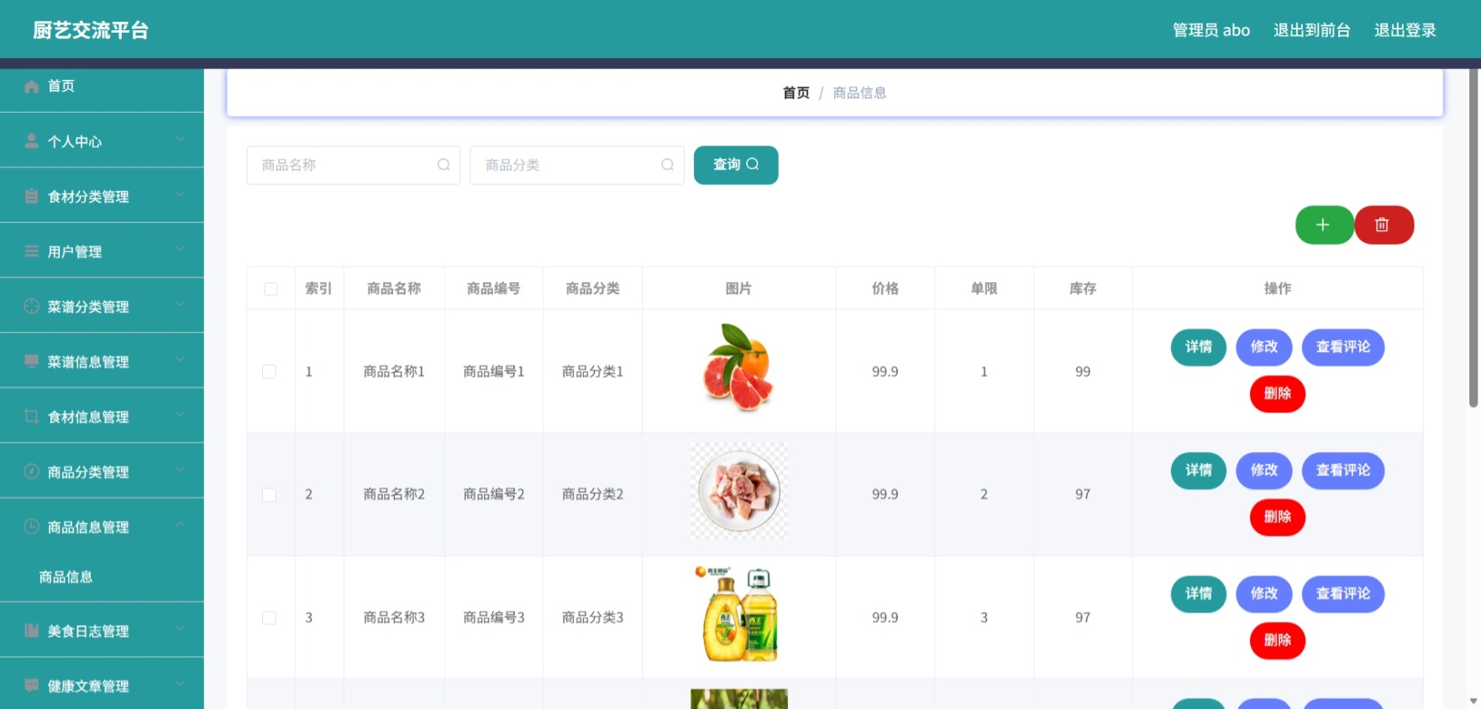Click the 价格 column header
This screenshot has width=1481, height=709.
pos(885,288)
